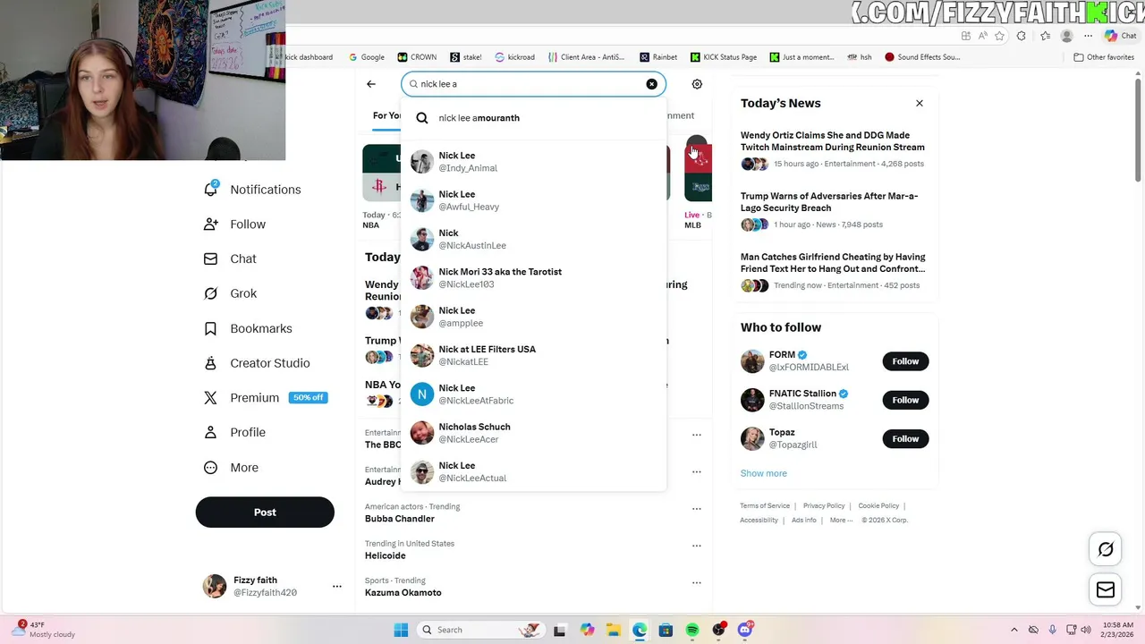Open Privacy Policy footer link
Image resolution: width=1145 pixels, height=644 pixels.
[824, 506]
